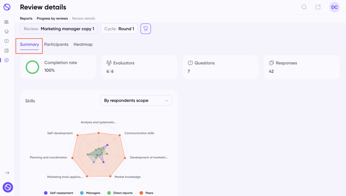The width and height of the screenshot is (346, 196).
Task: Open the search icon in header
Action: (304, 7)
